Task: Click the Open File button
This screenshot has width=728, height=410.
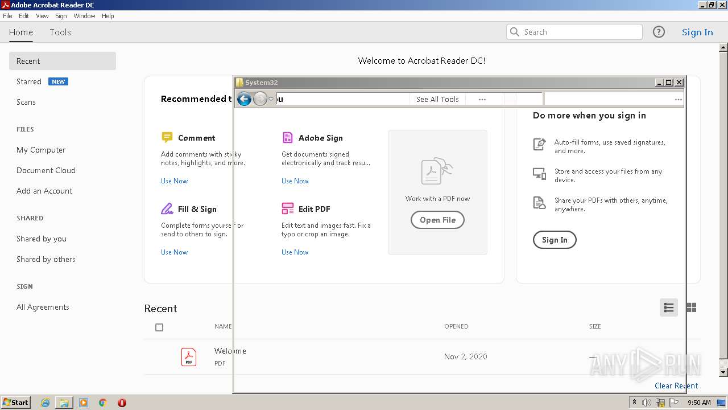Action: pyautogui.click(x=437, y=220)
